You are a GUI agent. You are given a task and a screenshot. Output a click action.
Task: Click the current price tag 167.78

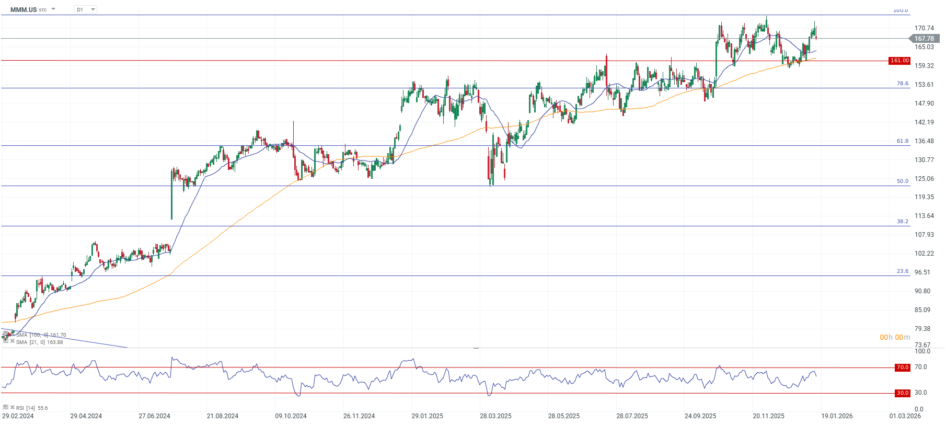924,39
